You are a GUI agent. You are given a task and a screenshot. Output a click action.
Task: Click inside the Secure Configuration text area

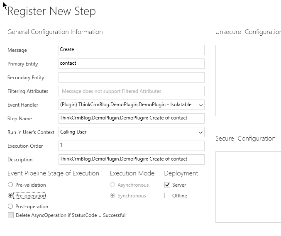pos(248,187)
